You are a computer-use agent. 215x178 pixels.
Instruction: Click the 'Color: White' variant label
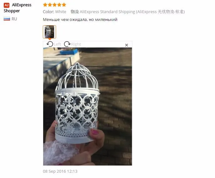(54, 12)
